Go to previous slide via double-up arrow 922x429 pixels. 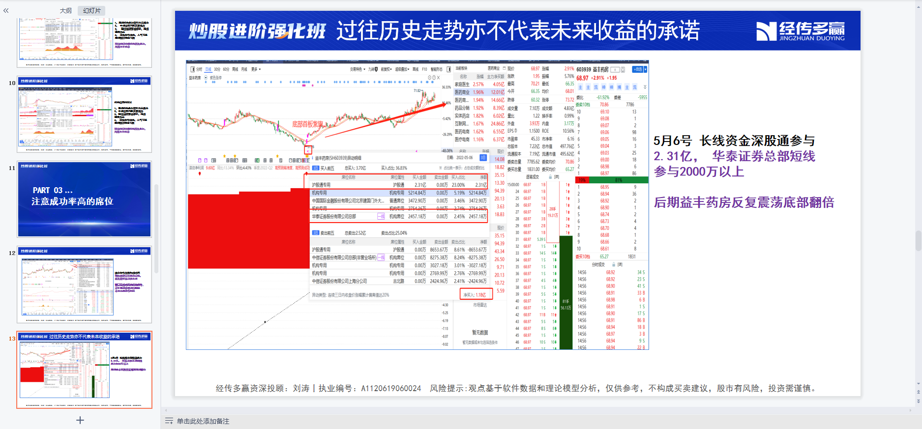pos(918,392)
